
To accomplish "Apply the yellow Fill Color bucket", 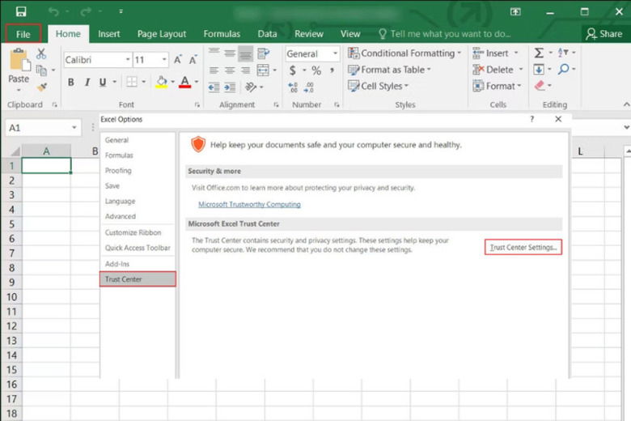I will (x=161, y=82).
